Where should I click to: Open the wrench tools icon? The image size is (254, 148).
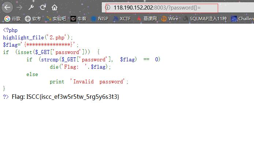tap(31, 7)
